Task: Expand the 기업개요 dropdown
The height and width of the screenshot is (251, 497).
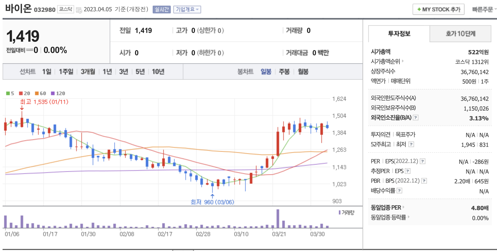Action: click(x=187, y=10)
